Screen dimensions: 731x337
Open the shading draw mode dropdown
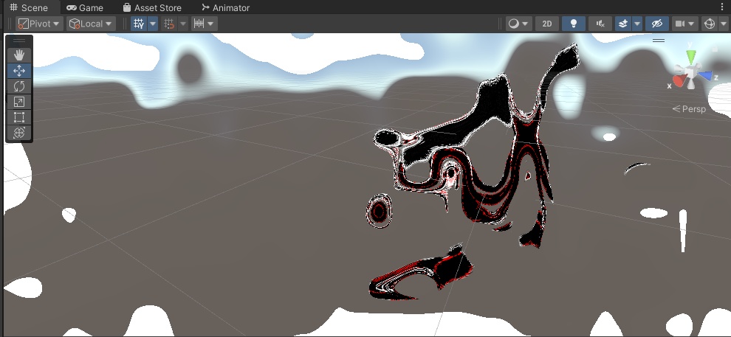tap(518, 24)
